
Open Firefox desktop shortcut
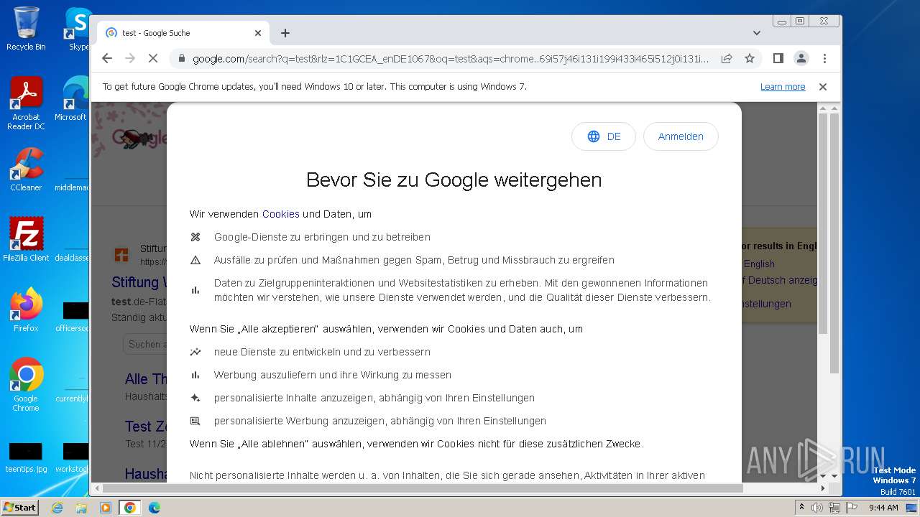tap(26, 310)
